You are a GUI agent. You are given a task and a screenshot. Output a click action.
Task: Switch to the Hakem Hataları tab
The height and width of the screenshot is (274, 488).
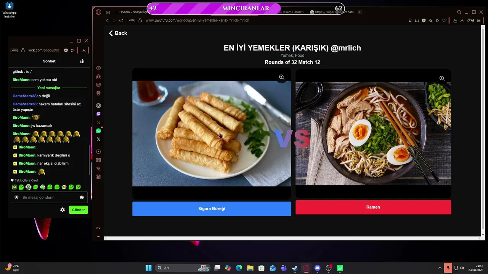tap(292, 12)
